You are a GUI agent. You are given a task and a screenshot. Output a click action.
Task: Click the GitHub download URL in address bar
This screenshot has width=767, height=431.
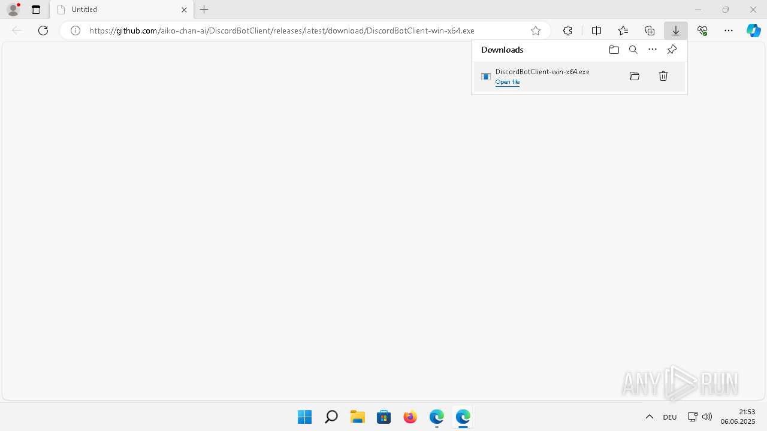(282, 31)
